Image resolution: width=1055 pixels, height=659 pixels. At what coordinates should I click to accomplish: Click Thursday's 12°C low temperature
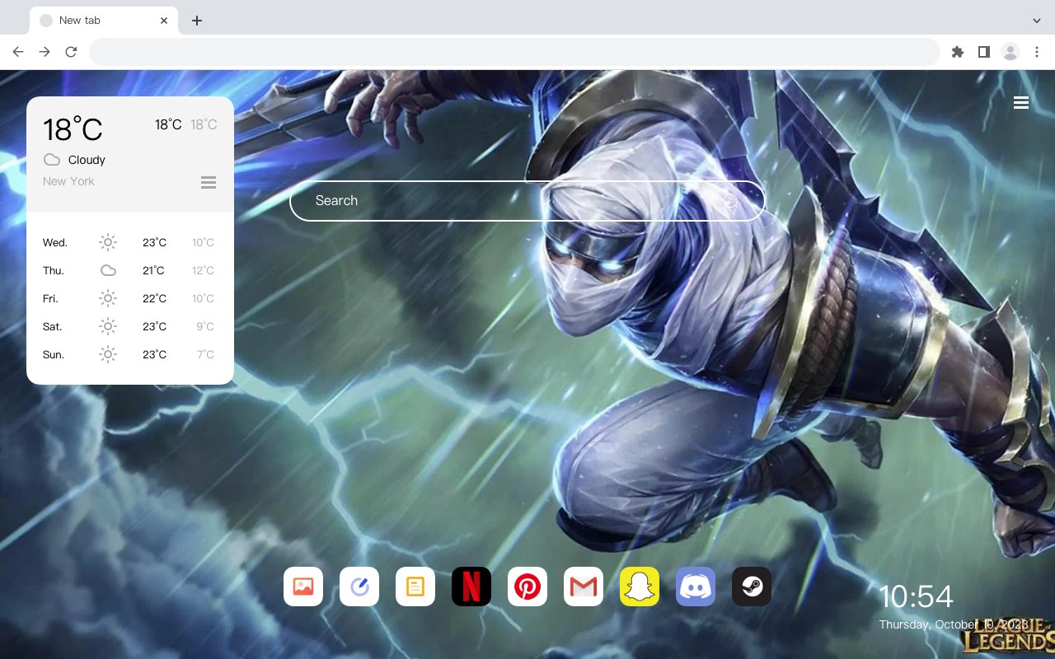(x=203, y=270)
